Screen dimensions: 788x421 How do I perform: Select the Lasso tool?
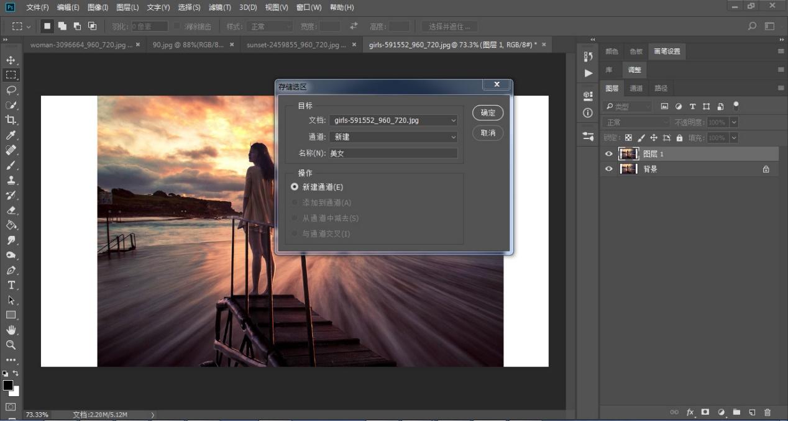[x=11, y=90]
